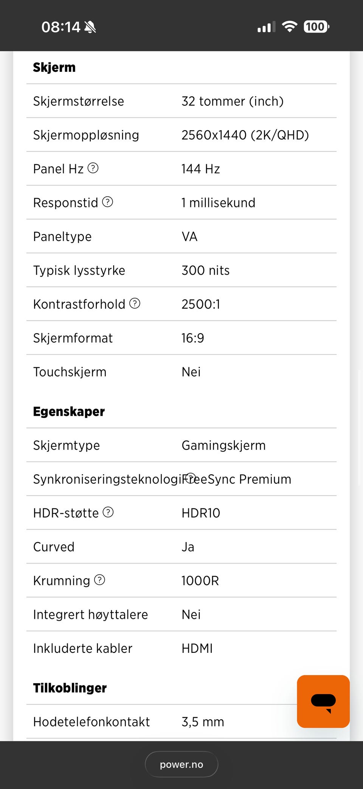Tap the power.no address pill
363x789 pixels.
(181, 764)
